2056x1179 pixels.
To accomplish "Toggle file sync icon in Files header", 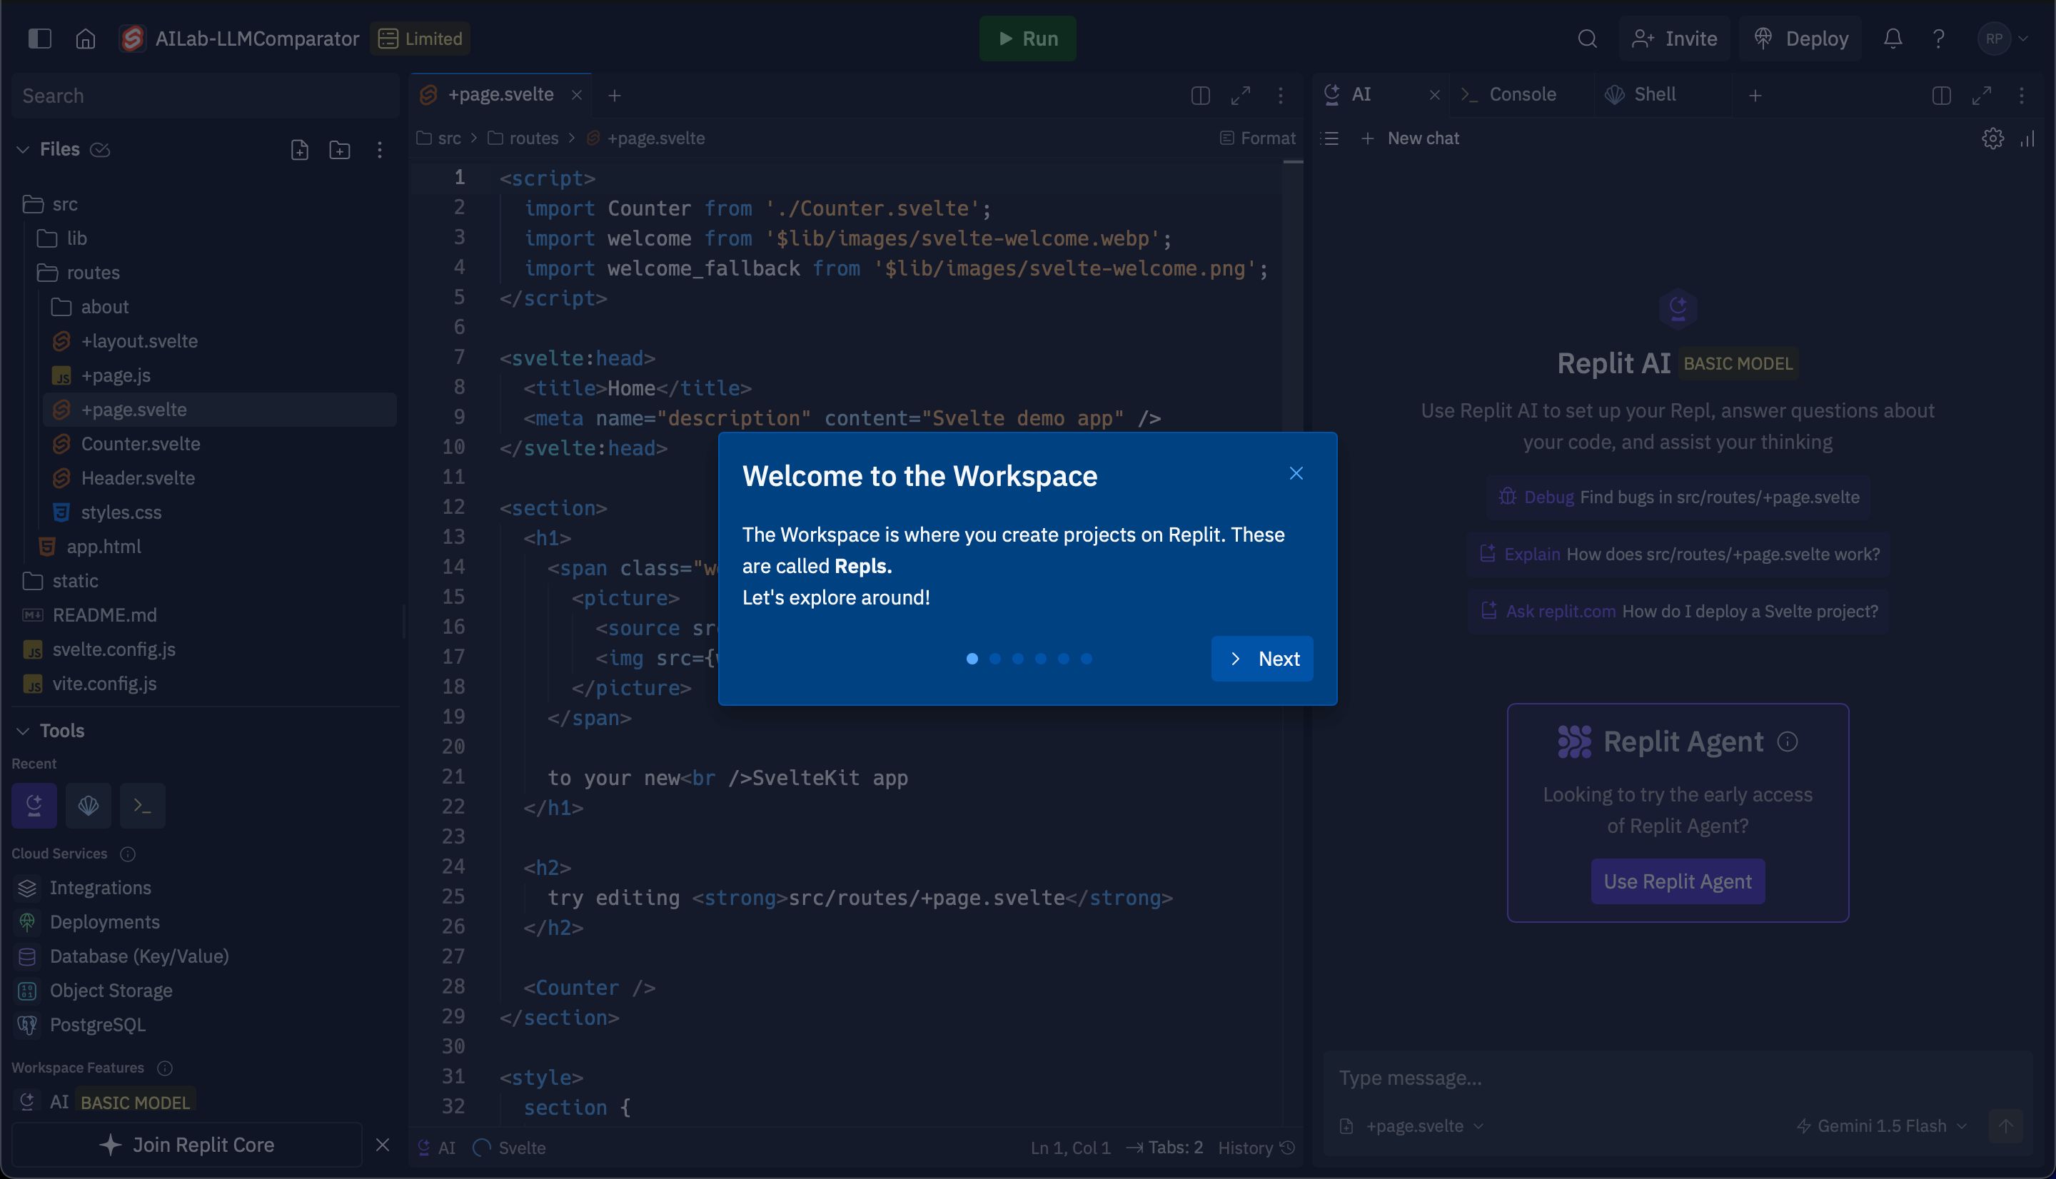I will (100, 148).
